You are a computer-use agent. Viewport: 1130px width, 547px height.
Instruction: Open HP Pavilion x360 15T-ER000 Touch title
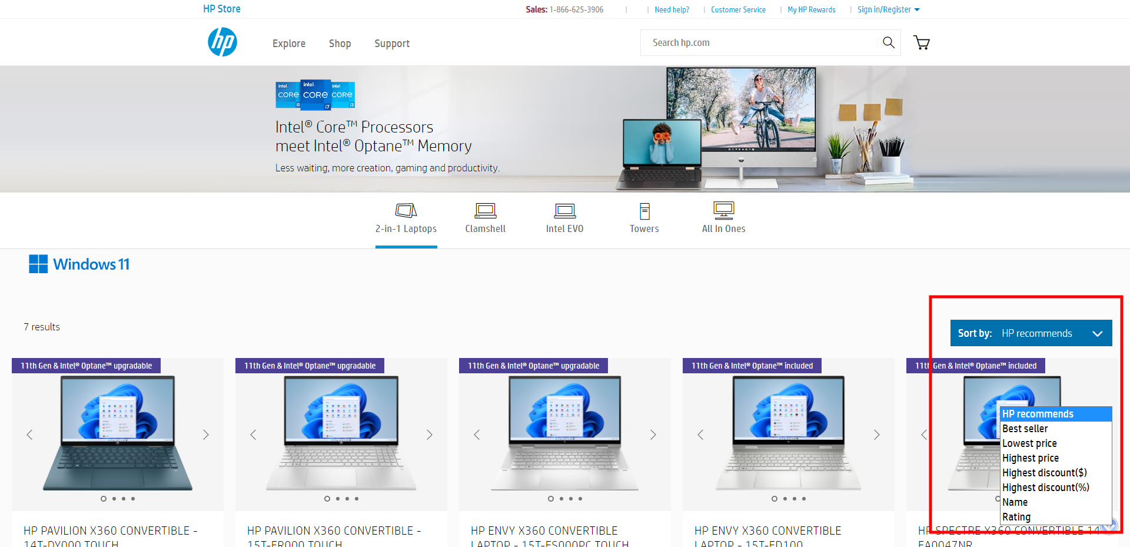click(334, 537)
